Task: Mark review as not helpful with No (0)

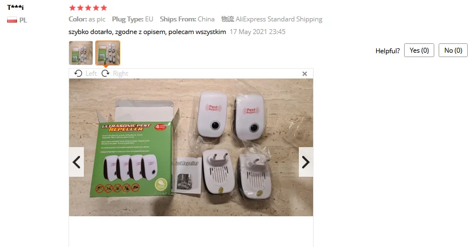Action: point(453,50)
